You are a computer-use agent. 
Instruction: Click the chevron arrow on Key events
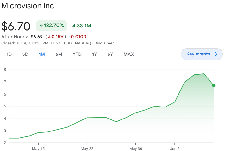(x=216, y=54)
